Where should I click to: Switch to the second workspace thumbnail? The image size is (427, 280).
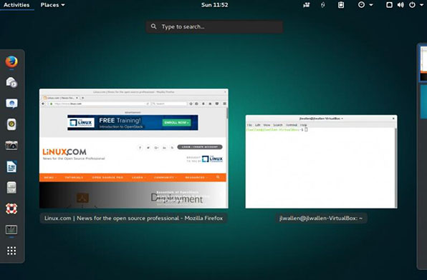(x=423, y=102)
